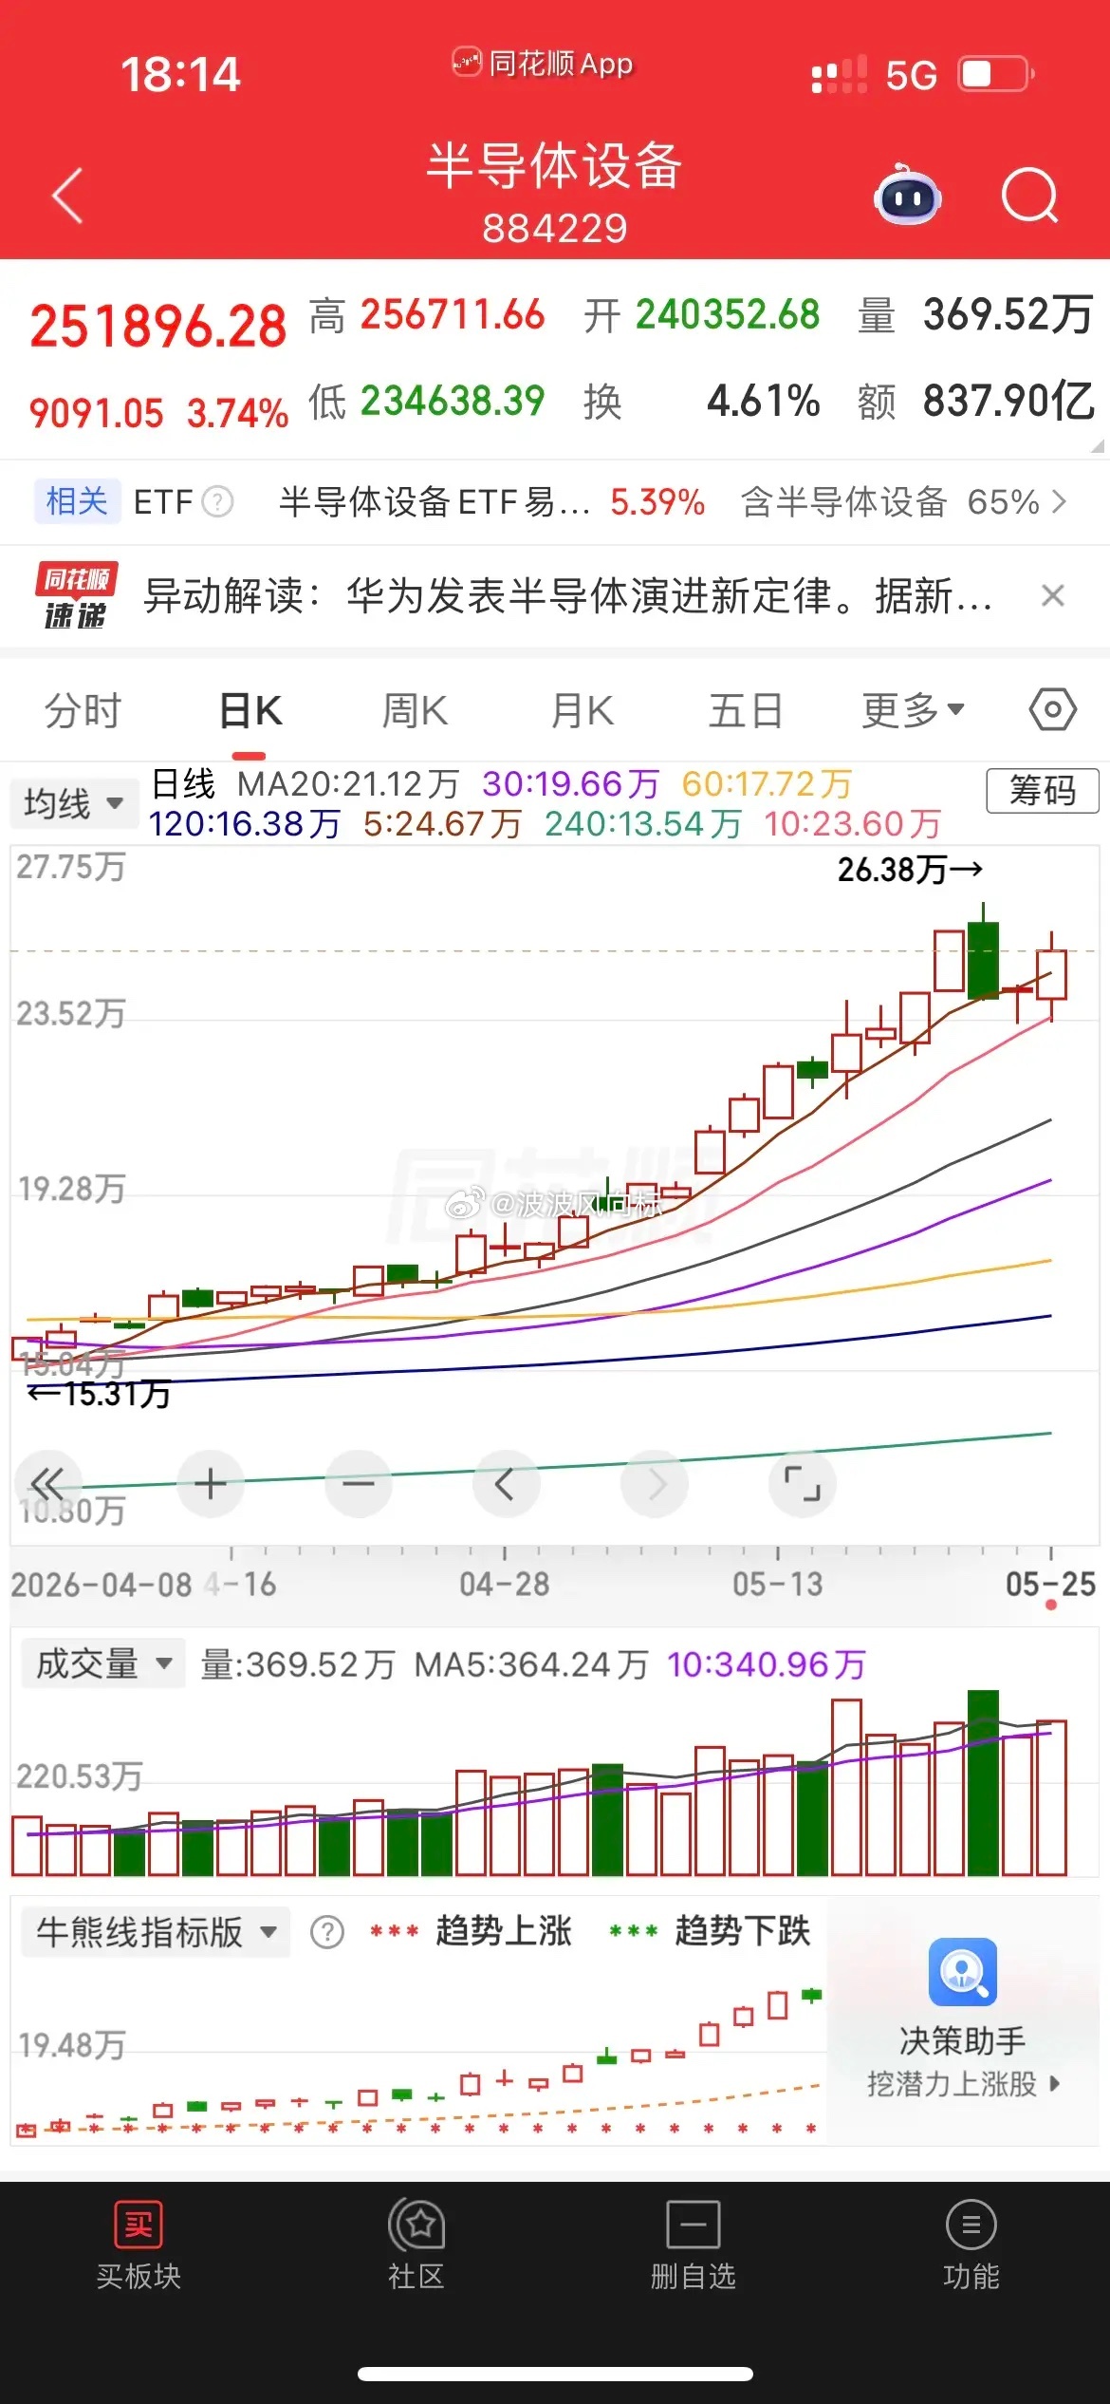Dismiss the 异动解读 news banner
Viewport: 1110px width, 2404px height.
(x=1052, y=595)
